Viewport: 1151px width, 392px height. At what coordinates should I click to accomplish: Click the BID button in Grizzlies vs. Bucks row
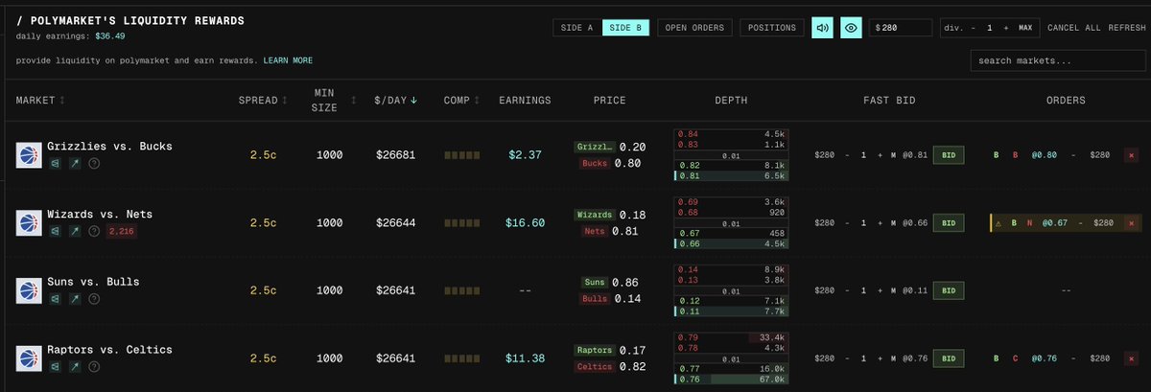pyautogui.click(x=949, y=154)
